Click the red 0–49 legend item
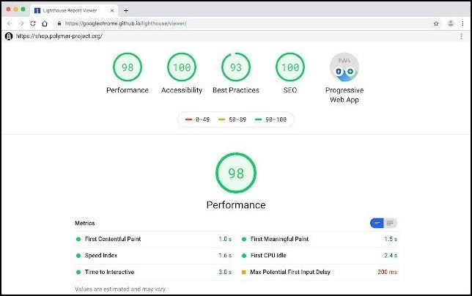Image resolution: width=472 pixels, height=296 pixels. (197, 119)
